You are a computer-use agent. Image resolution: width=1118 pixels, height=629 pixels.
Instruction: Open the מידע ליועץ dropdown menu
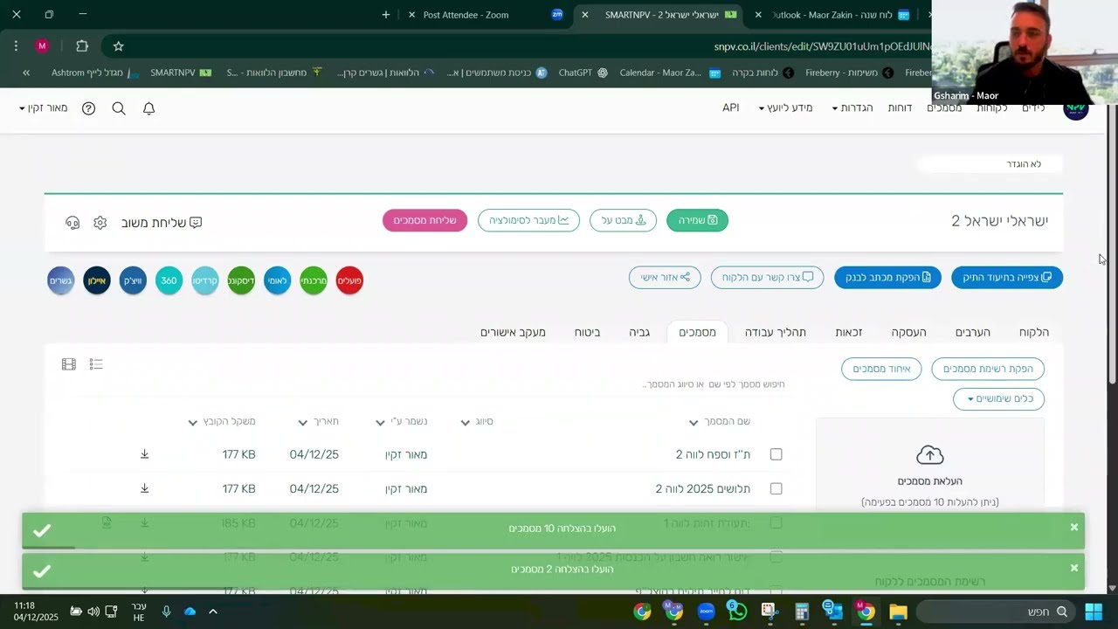point(785,108)
